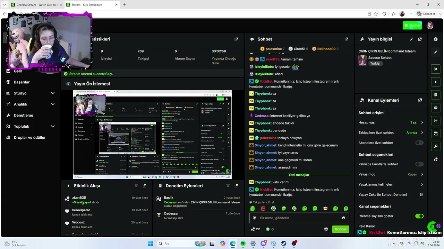This screenshot has width=444, height=249.
Task: Launch Copilot from the taskbar
Action: click(222, 243)
